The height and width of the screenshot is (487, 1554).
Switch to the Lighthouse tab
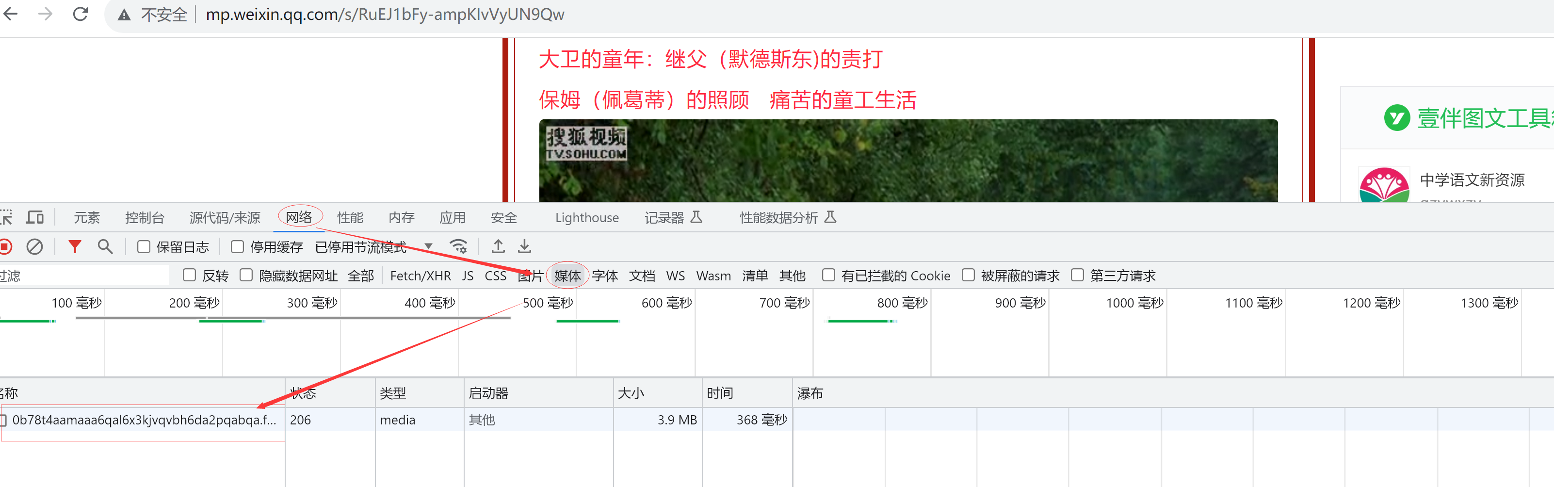click(587, 217)
